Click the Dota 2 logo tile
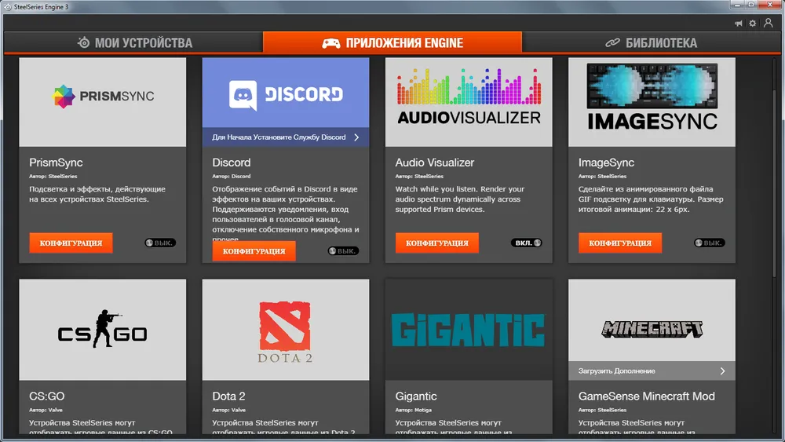This screenshot has width=785, height=442. [286, 330]
